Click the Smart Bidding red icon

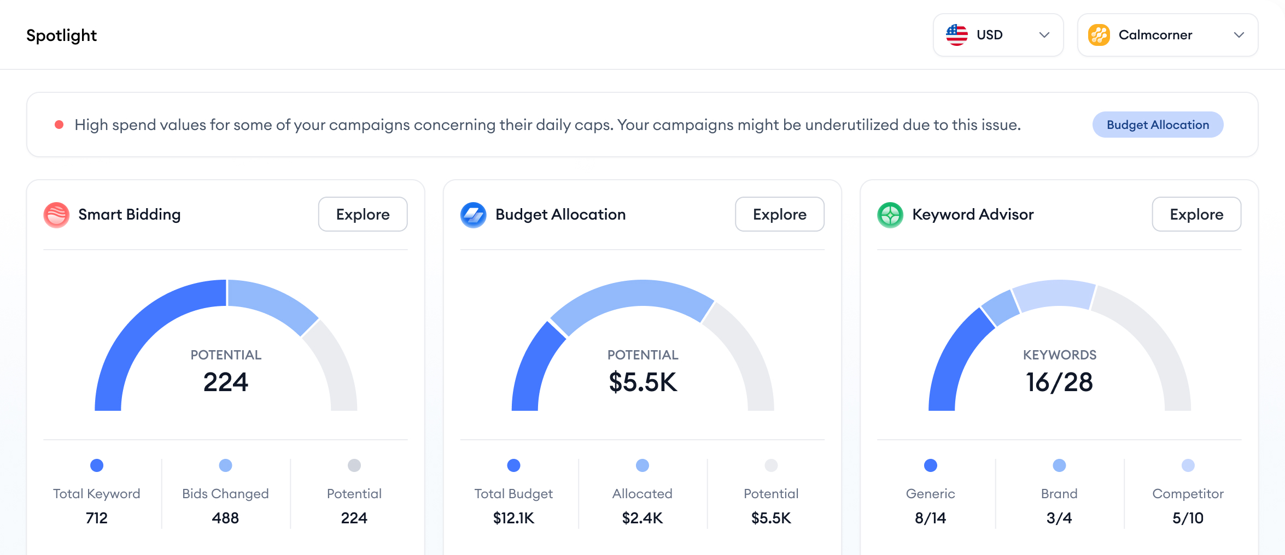coord(56,215)
